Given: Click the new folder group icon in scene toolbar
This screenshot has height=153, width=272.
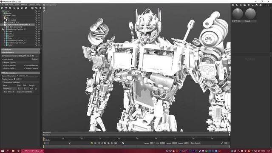Looking at the screenshot, I should tap(32, 8).
